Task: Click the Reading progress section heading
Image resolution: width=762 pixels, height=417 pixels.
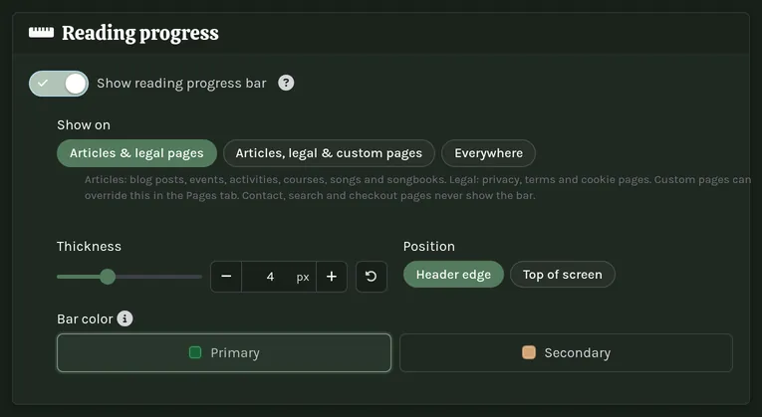Action: pos(140,33)
